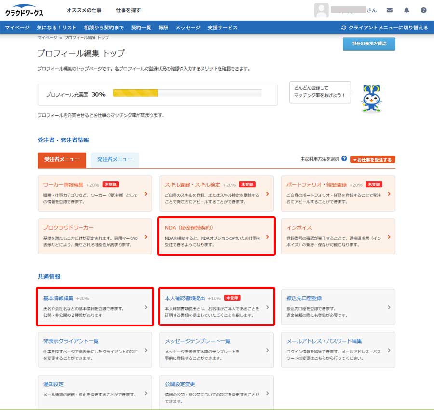Click the rabbit mascot image
The width and height of the screenshot is (434, 410).
tap(371, 99)
